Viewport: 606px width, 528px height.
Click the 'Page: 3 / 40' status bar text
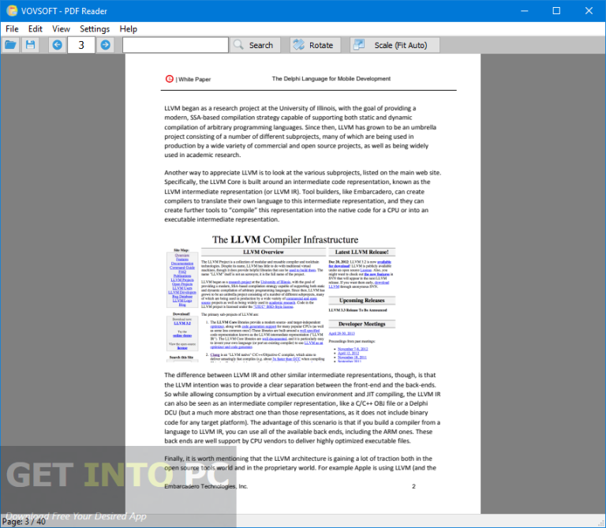click(x=24, y=522)
